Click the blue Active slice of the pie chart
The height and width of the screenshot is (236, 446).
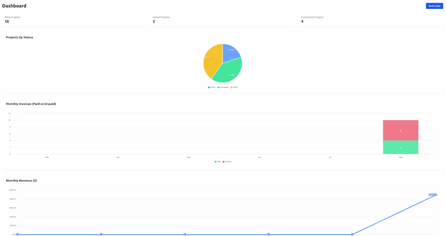(x=231, y=51)
